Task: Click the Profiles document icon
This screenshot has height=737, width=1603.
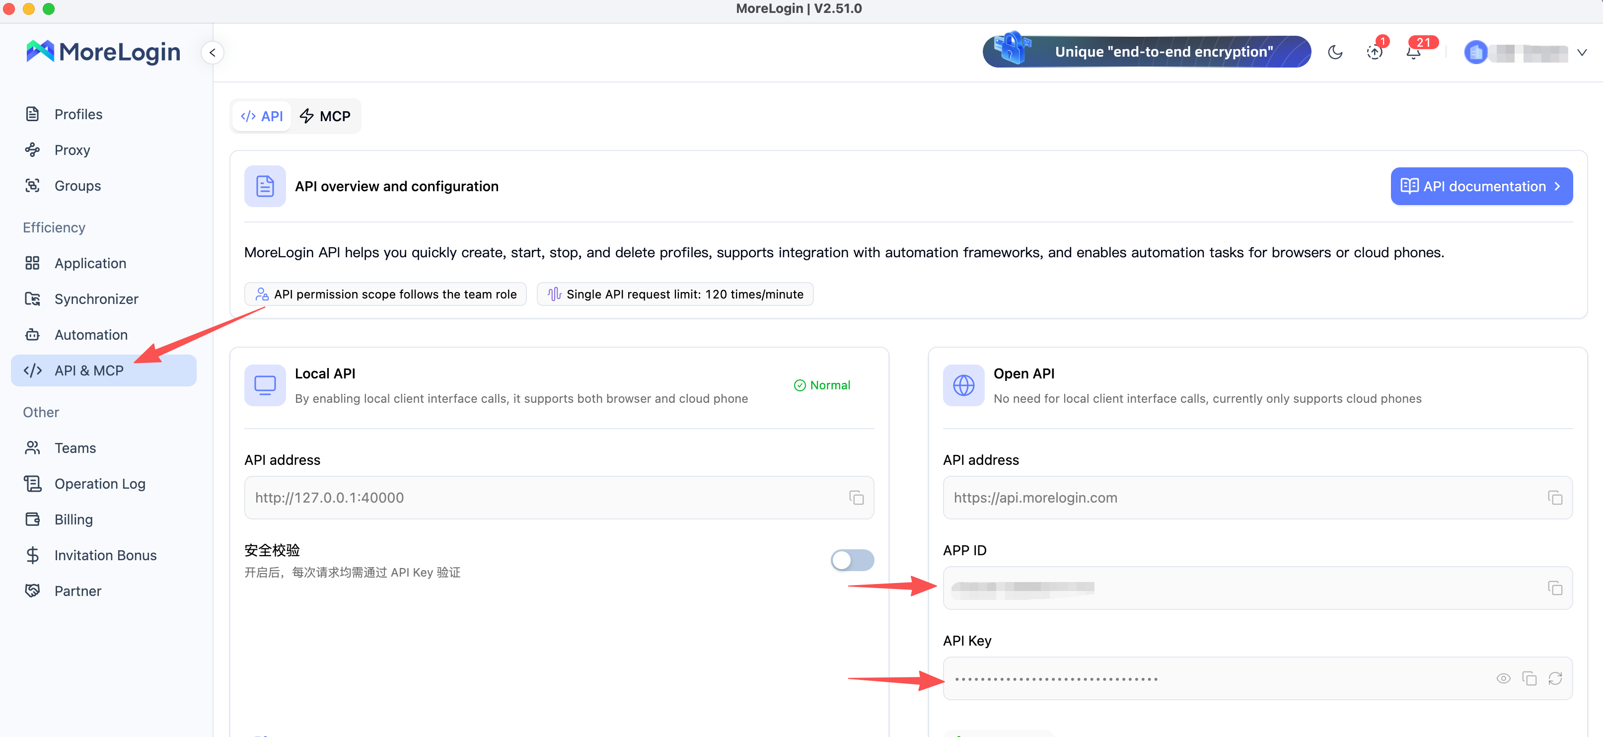Action: [x=32, y=114]
